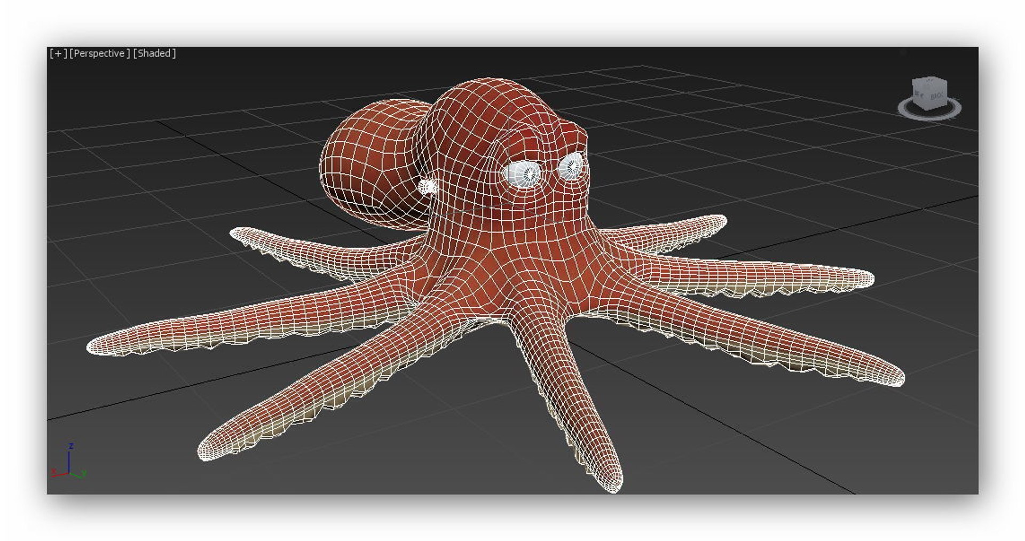Open the Perspective point-of-view menu
The height and width of the screenshot is (541, 1025).
tap(100, 53)
